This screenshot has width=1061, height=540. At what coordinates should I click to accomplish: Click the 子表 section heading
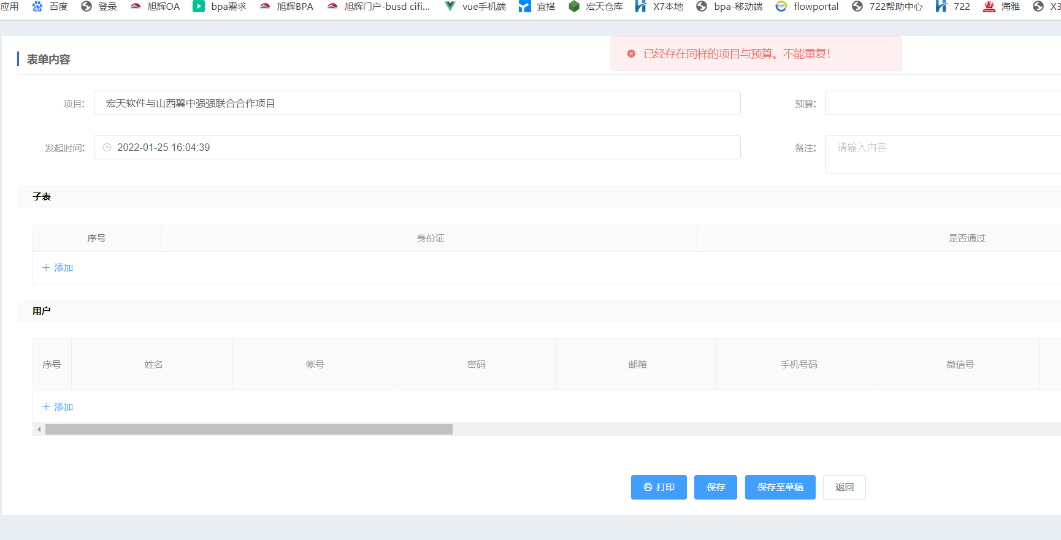pos(42,197)
